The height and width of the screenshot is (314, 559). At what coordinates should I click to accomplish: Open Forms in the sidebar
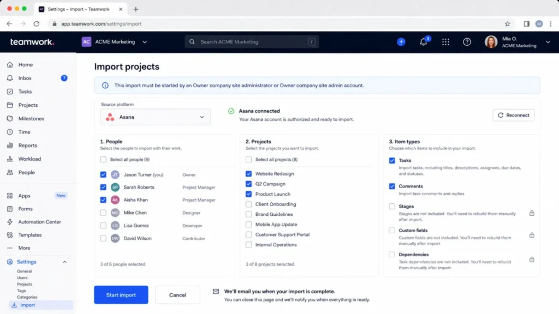(25, 209)
